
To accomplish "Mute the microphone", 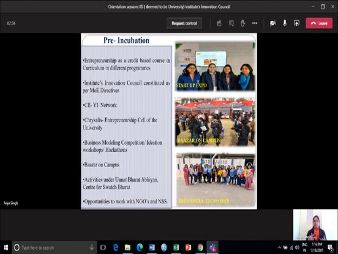I will pos(285,23).
